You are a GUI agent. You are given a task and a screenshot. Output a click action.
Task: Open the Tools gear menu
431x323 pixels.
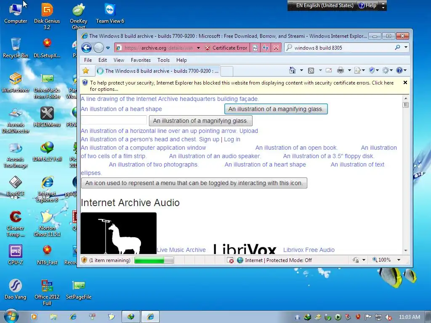387,71
